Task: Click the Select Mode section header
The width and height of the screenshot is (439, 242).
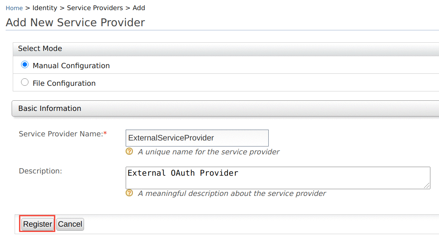Action: pyautogui.click(x=40, y=49)
